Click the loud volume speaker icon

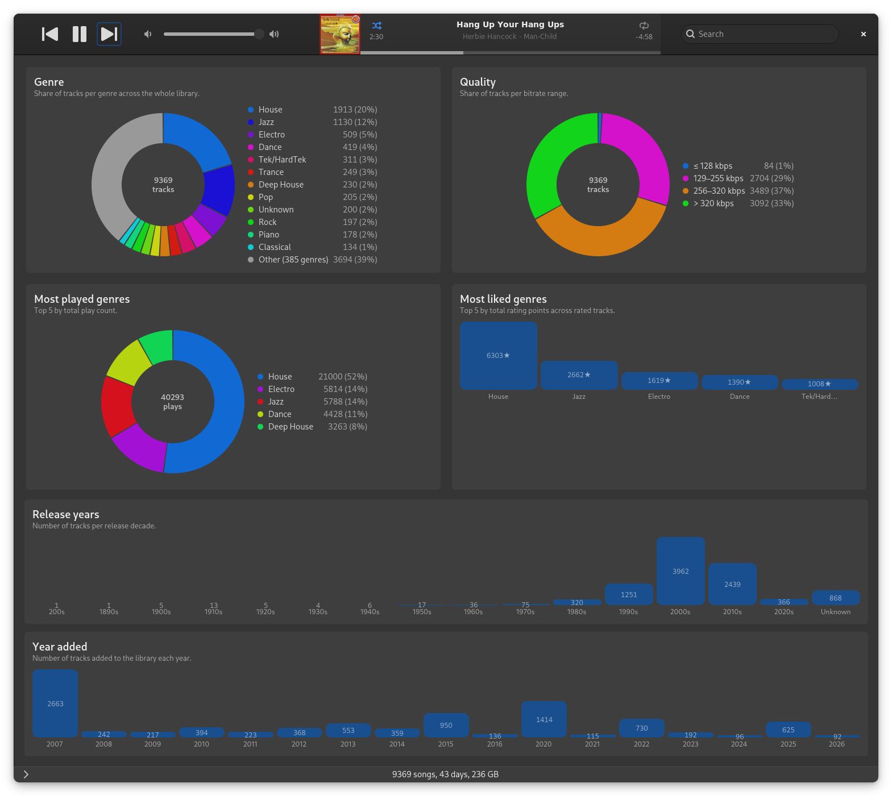pos(274,34)
